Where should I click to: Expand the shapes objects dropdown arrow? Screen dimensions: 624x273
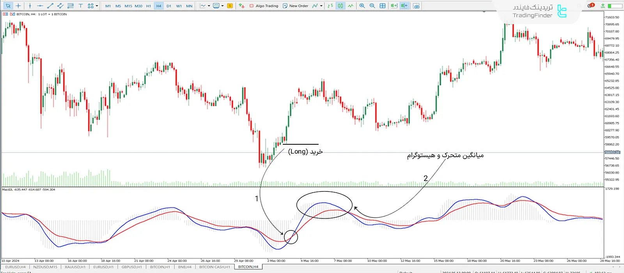pos(97,6)
